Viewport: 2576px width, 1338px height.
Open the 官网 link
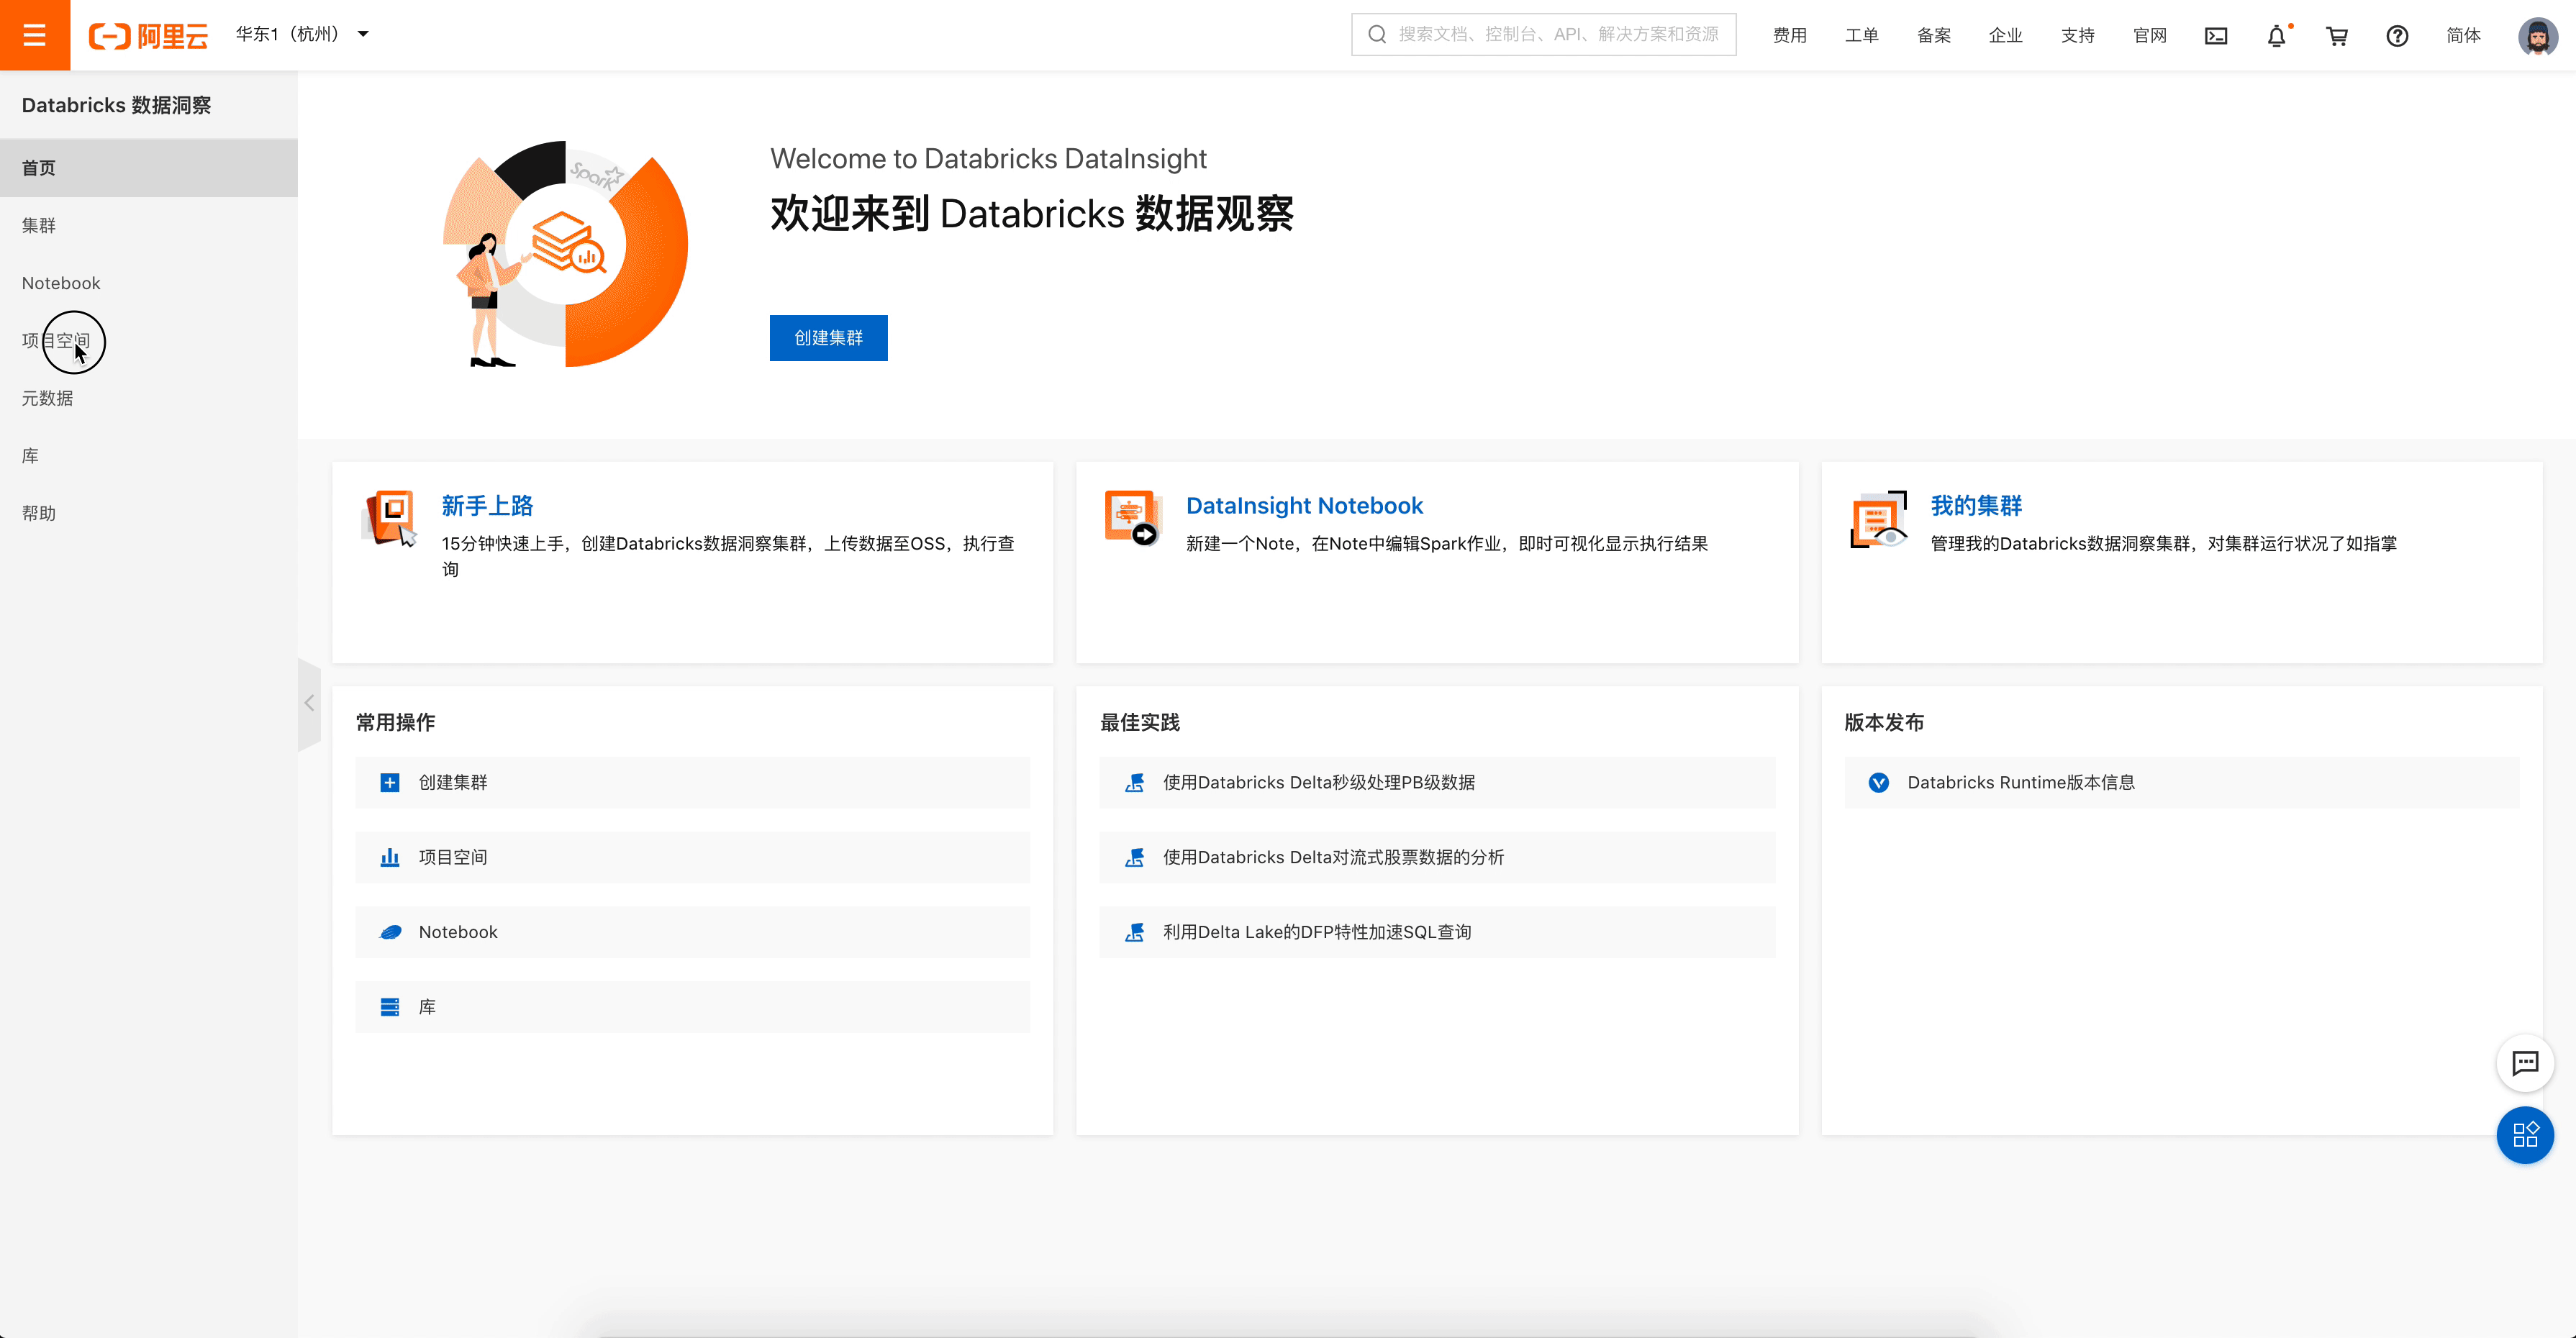click(x=2149, y=36)
